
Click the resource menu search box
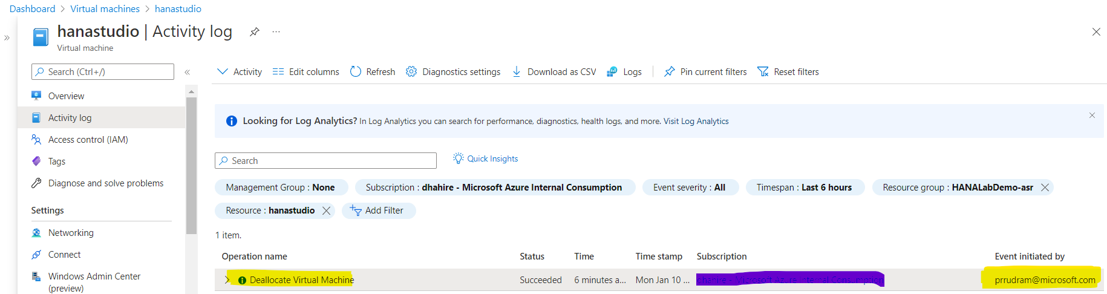pos(103,72)
